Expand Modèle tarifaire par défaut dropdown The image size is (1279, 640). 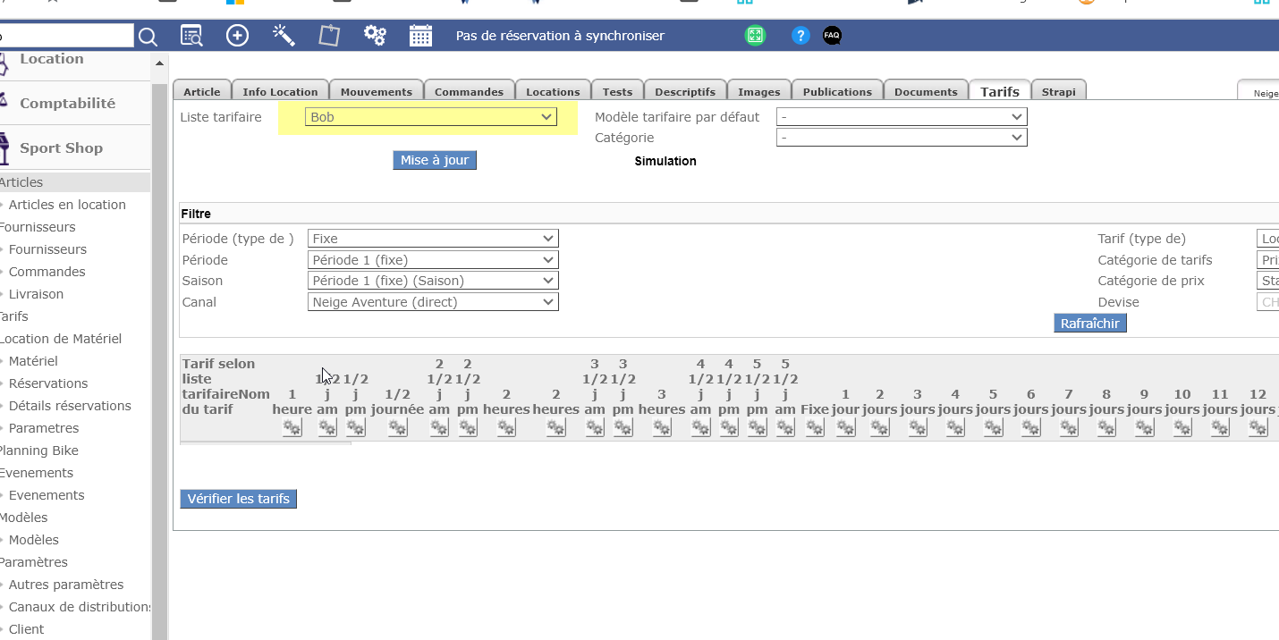click(901, 117)
